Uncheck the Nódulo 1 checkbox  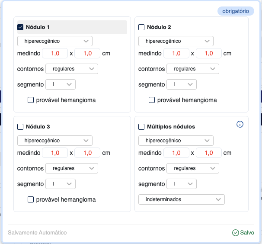[20, 27]
